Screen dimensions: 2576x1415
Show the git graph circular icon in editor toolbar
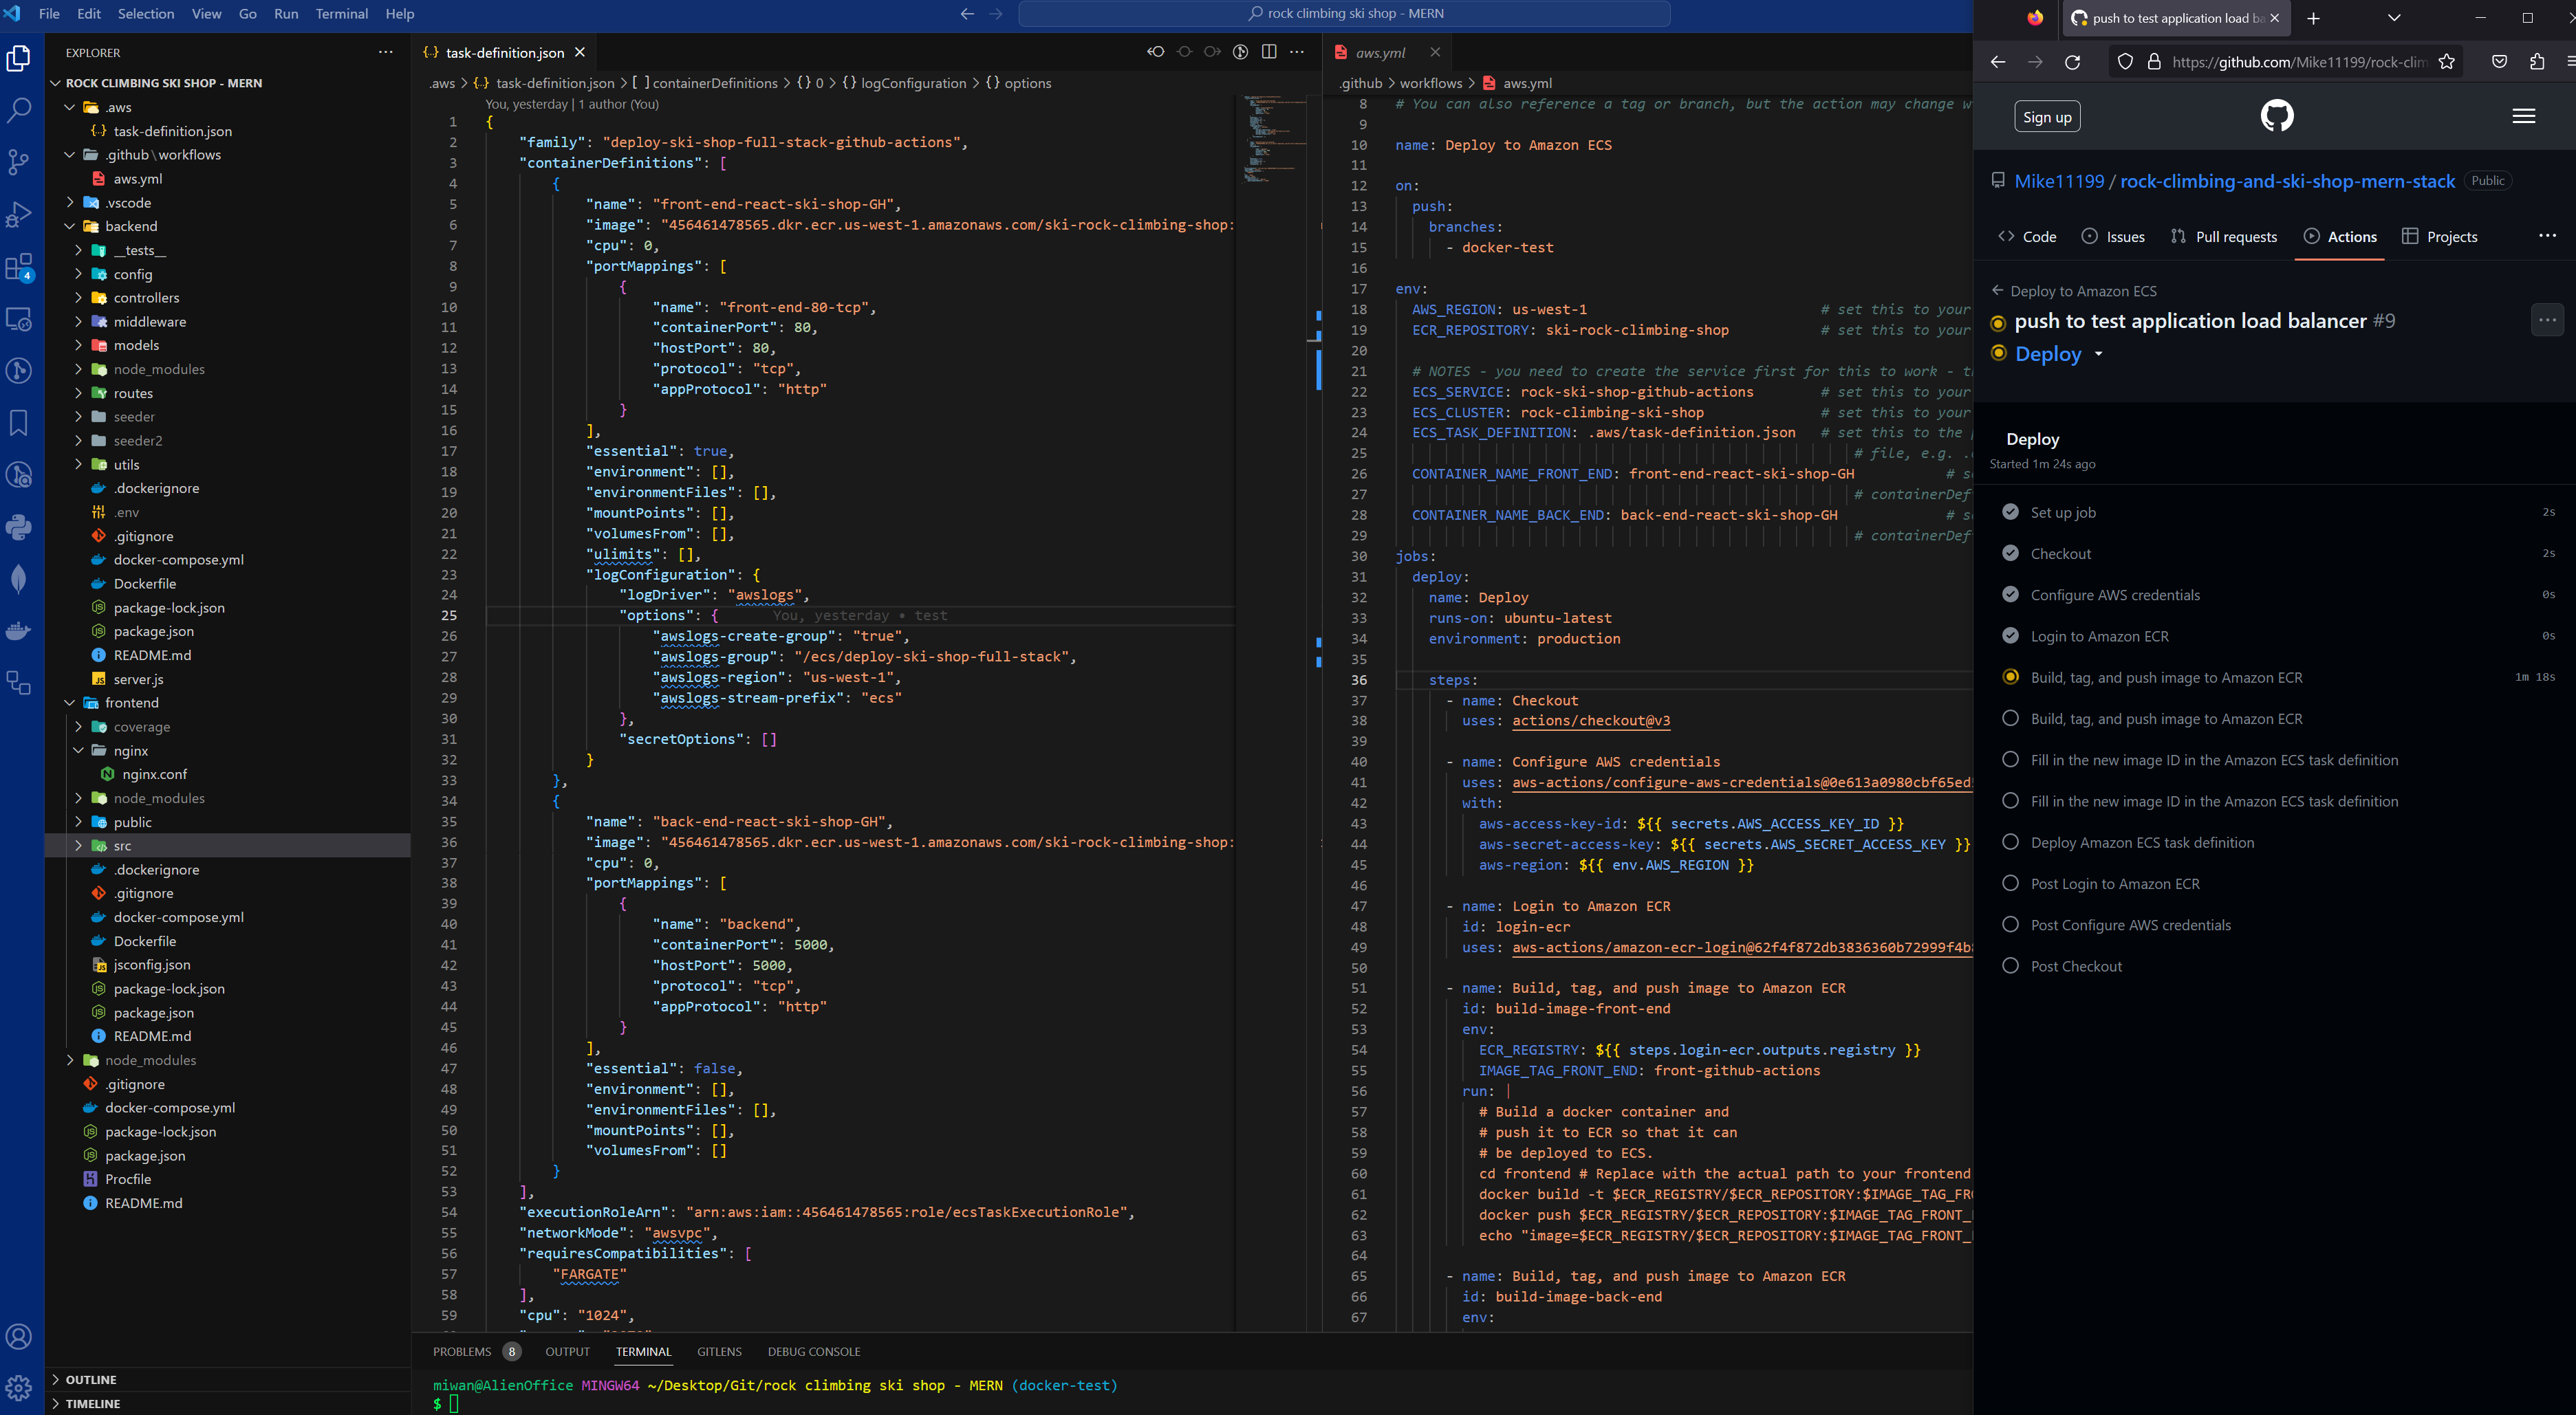[x=1240, y=52]
